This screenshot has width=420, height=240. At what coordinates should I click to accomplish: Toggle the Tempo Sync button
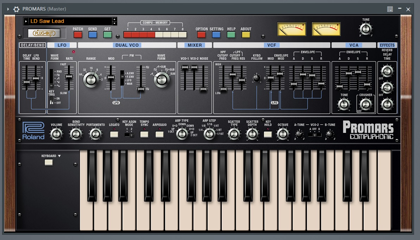pyautogui.click(x=144, y=134)
